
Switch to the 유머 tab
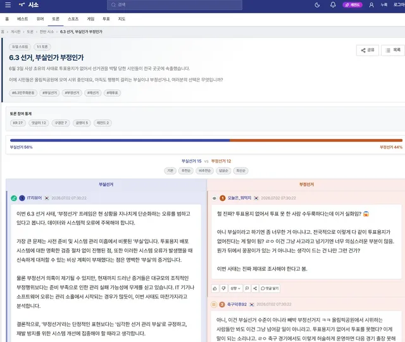point(40,19)
